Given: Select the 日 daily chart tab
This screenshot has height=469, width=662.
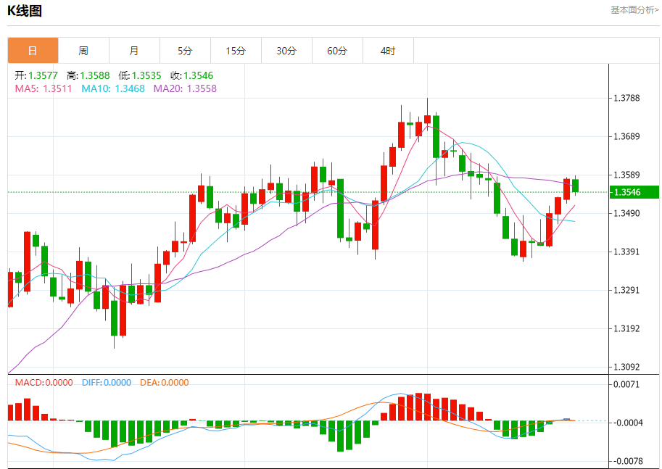Looking at the screenshot, I should pyautogui.click(x=33, y=51).
